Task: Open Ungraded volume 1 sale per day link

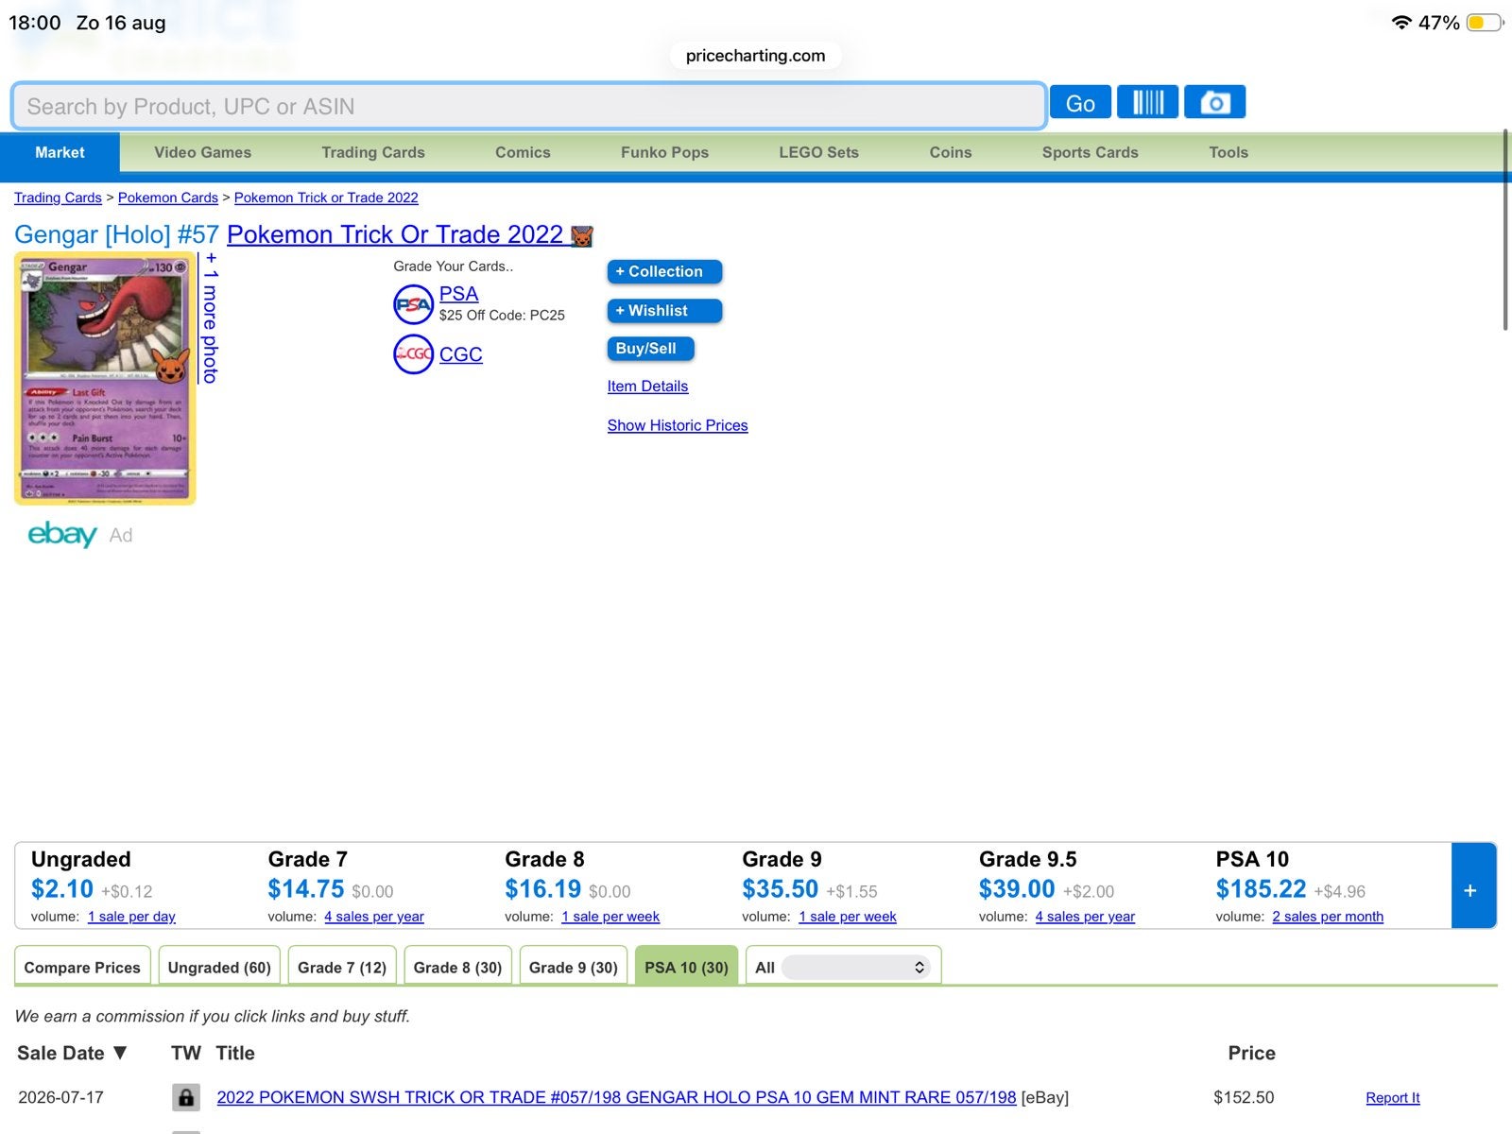Action: pyautogui.click(x=131, y=917)
